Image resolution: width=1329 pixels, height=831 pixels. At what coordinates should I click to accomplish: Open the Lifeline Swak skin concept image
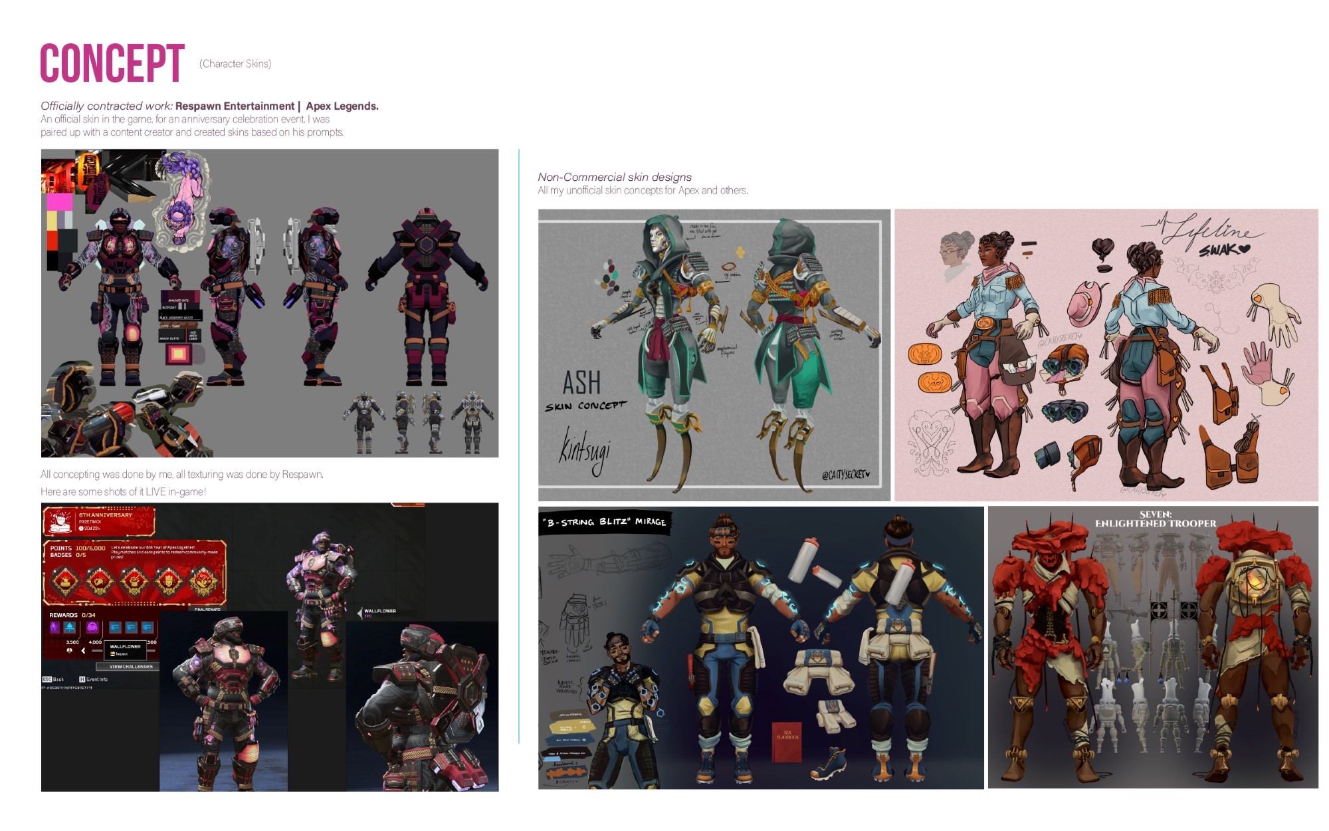click(x=1106, y=355)
